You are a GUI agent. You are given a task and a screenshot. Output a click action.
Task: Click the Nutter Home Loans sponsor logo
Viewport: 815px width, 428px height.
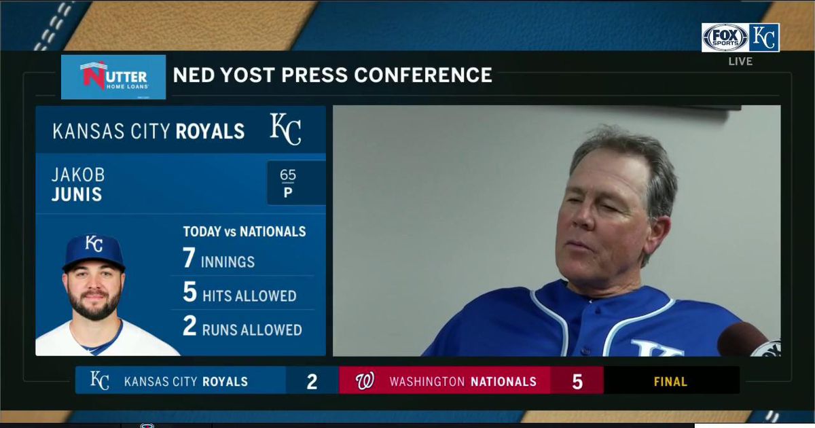(x=113, y=77)
